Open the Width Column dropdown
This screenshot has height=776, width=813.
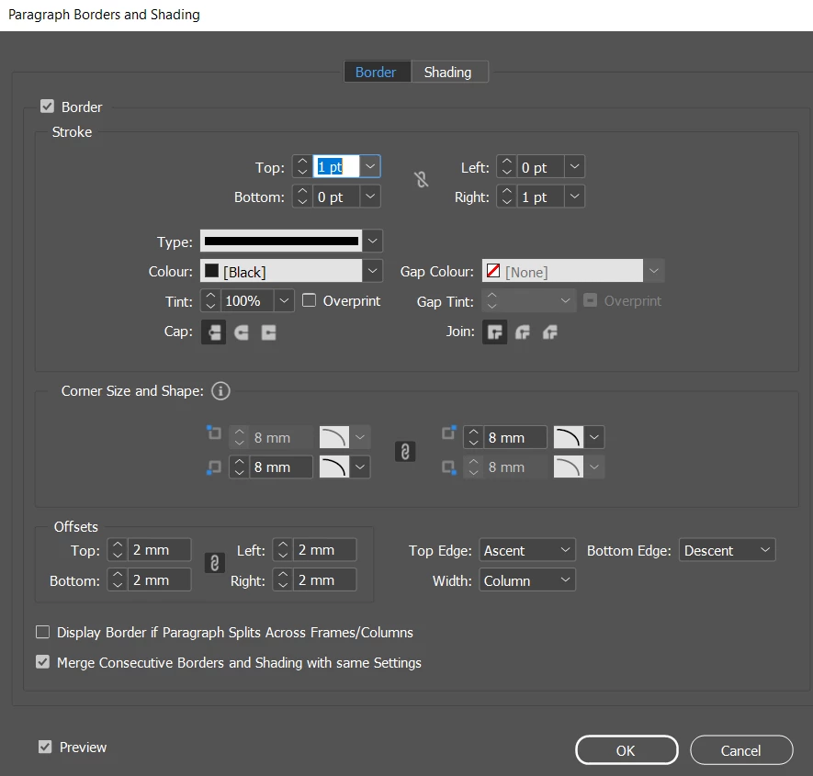pyautogui.click(x=527, y=580)
